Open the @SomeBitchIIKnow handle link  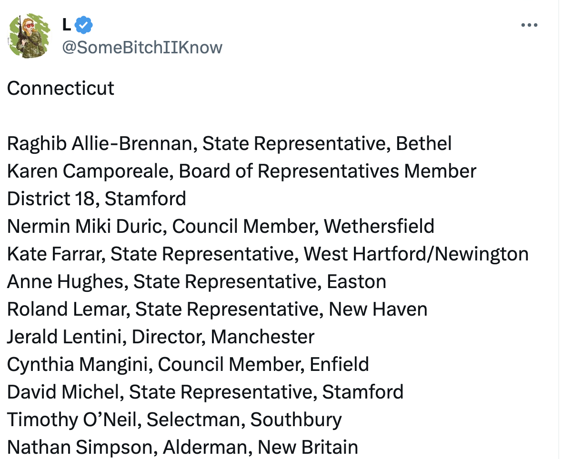(x=142, y=47)
